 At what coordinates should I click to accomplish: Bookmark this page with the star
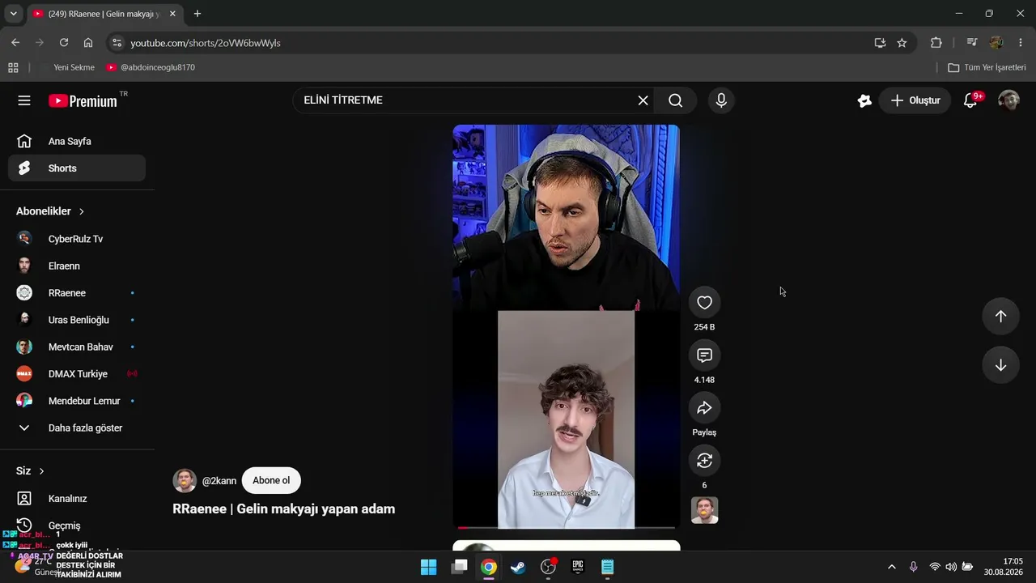pyautogui.click(x=902, y=43)
